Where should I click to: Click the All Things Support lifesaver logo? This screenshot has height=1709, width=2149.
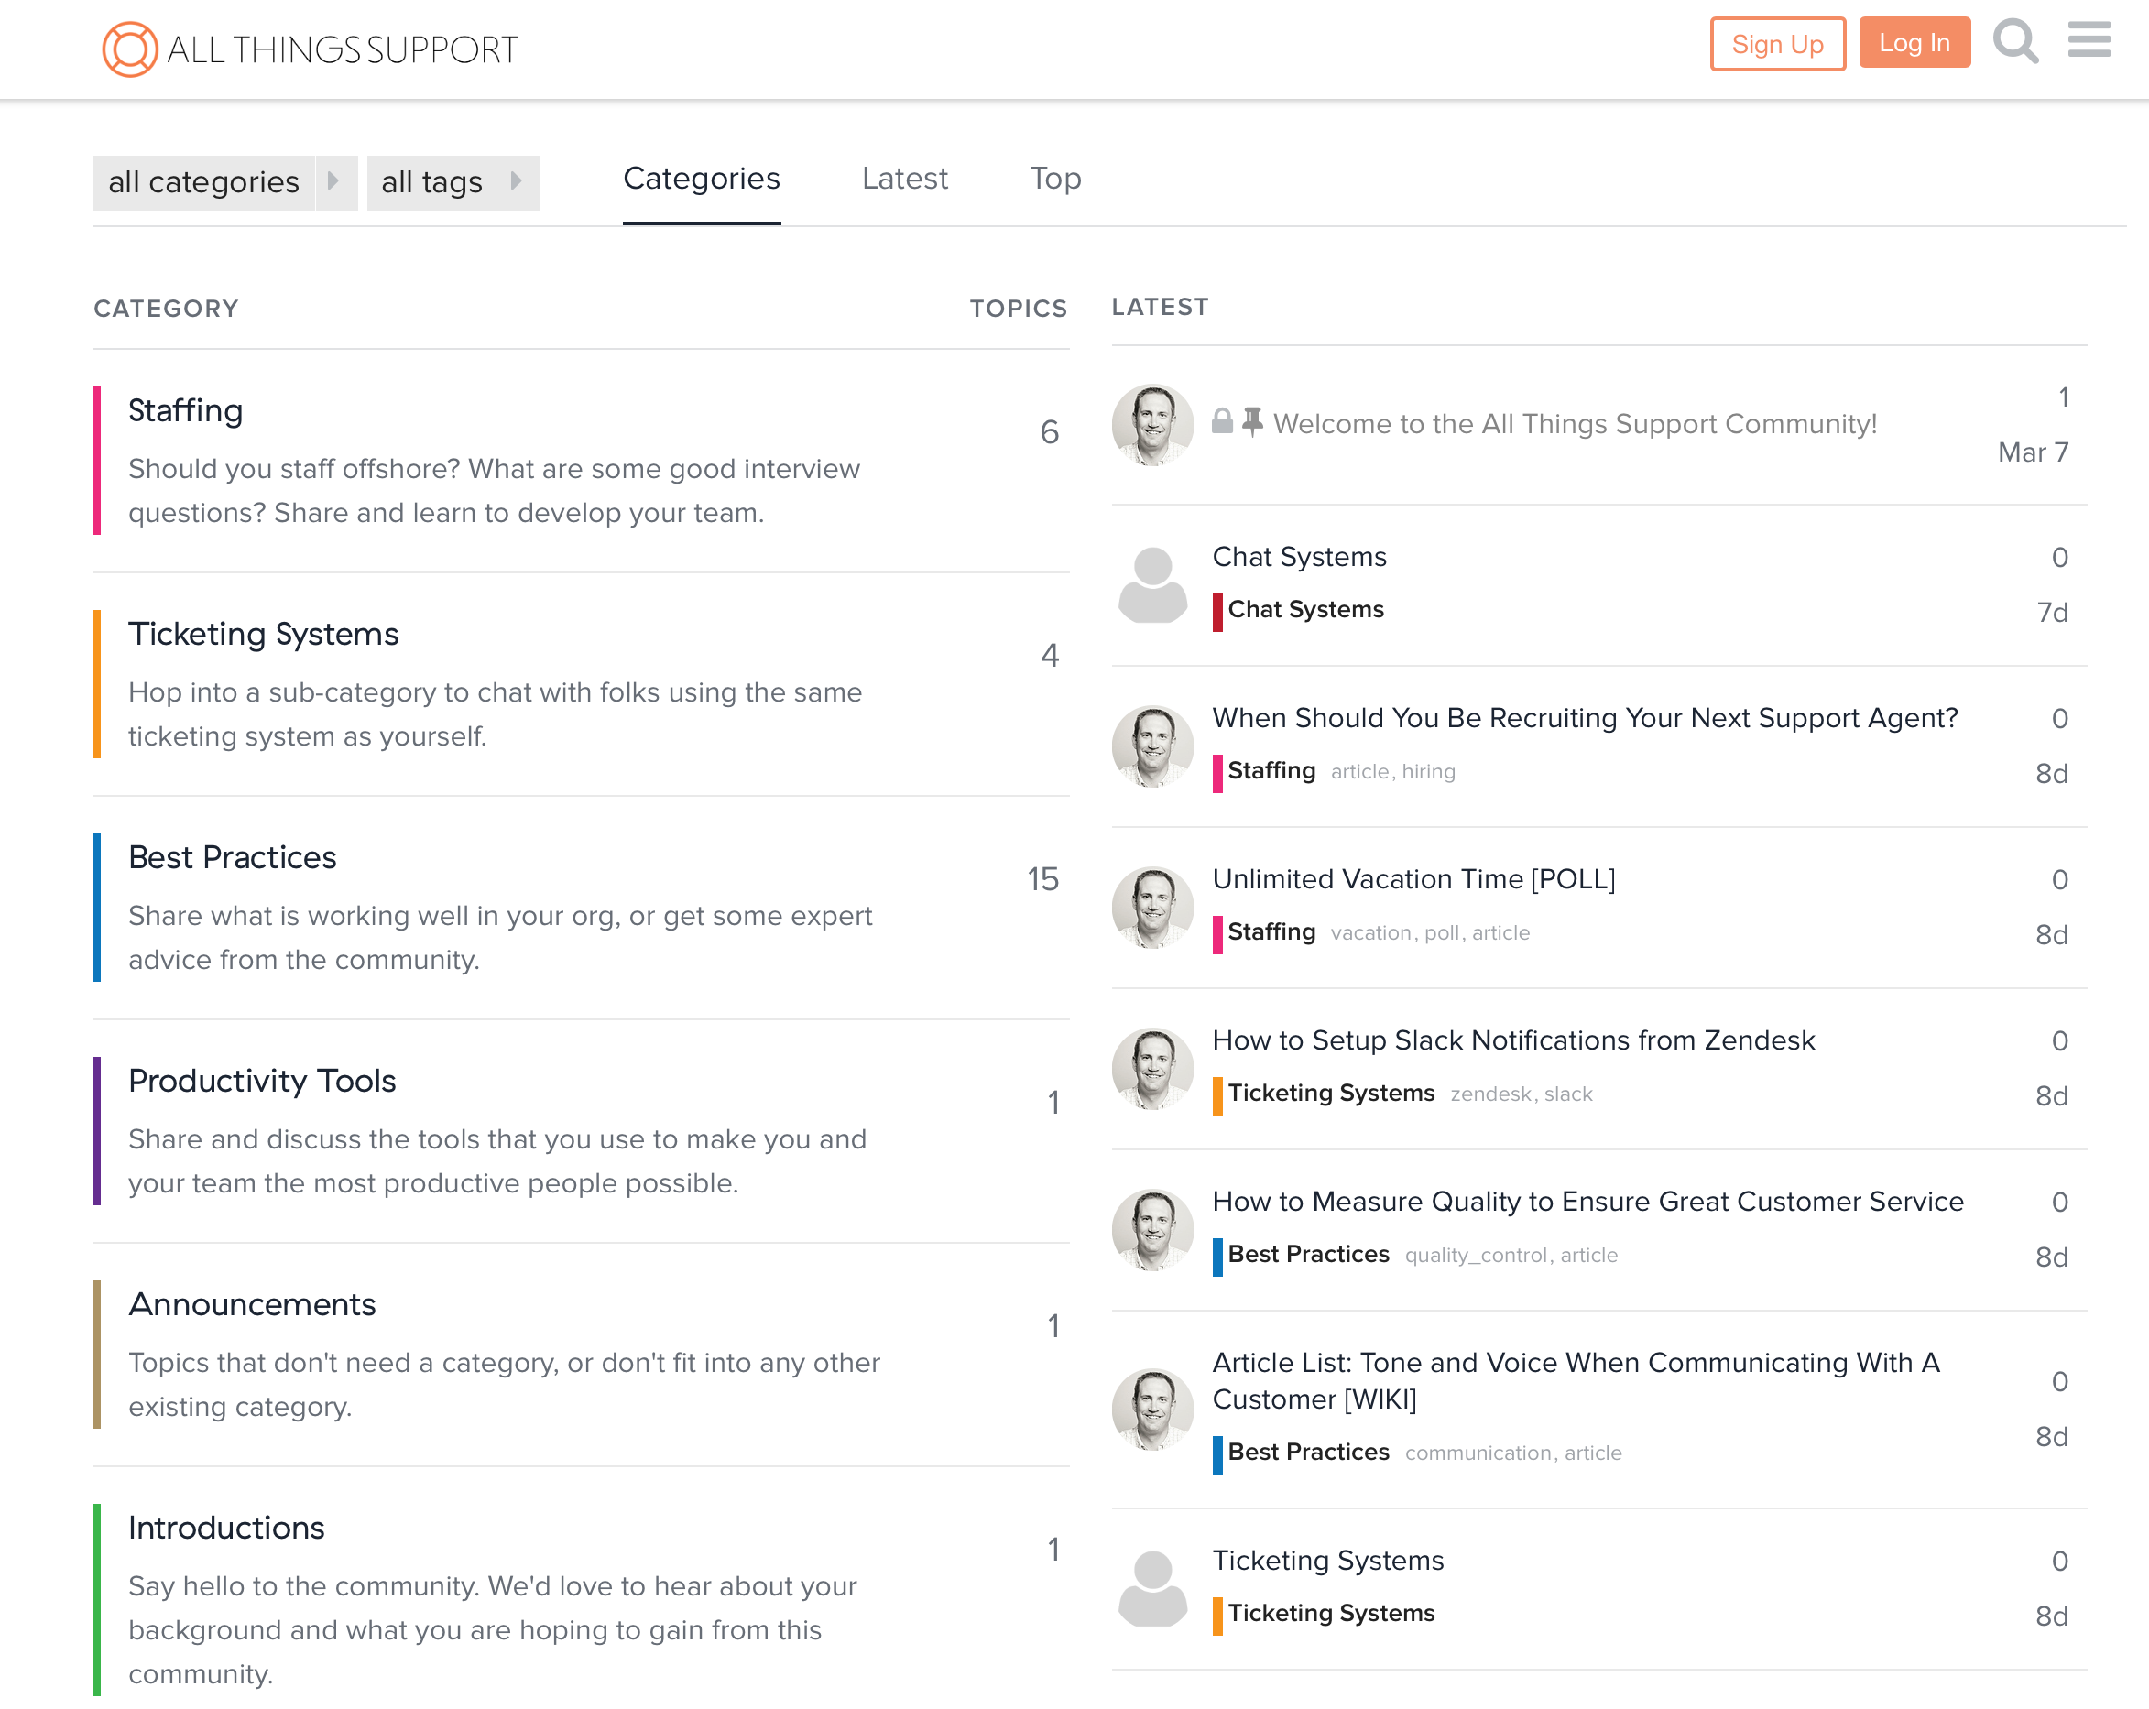tap(129, 49)
